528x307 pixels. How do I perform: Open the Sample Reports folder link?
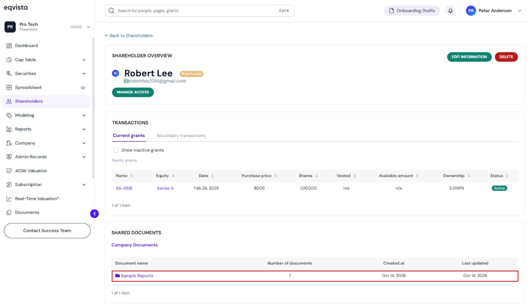(x=137, y=276)
